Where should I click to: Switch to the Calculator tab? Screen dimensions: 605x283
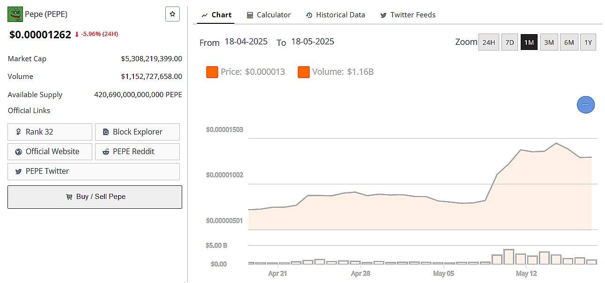click(x=269, y=15)
